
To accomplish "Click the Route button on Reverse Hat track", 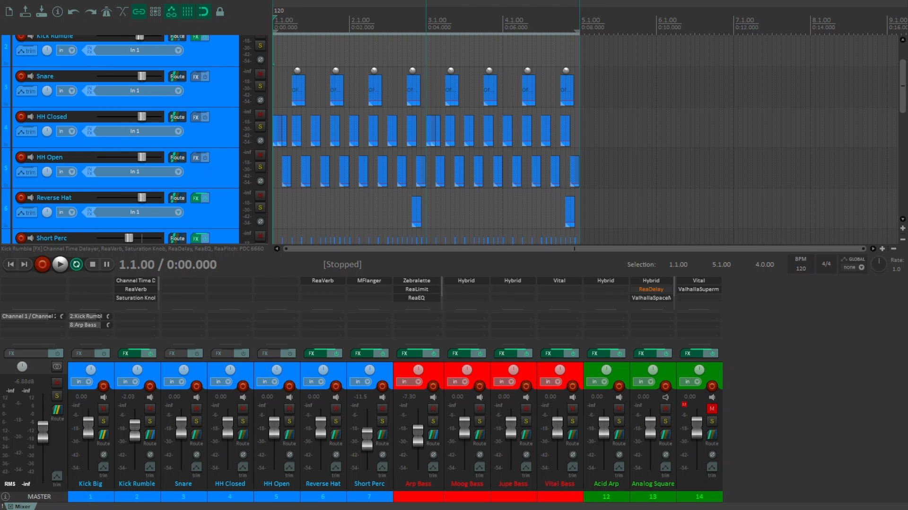I will [177, 197].
